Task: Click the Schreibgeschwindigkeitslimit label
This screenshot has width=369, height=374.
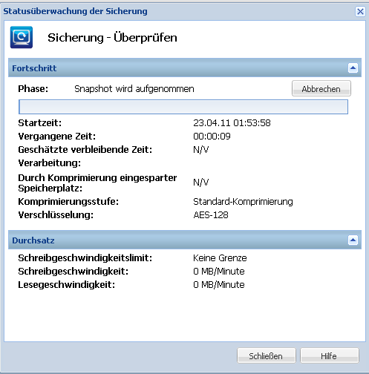Action: [85, 258]
